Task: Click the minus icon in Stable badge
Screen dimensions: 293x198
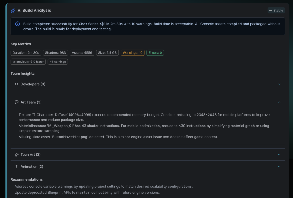Action: point(270,11)
